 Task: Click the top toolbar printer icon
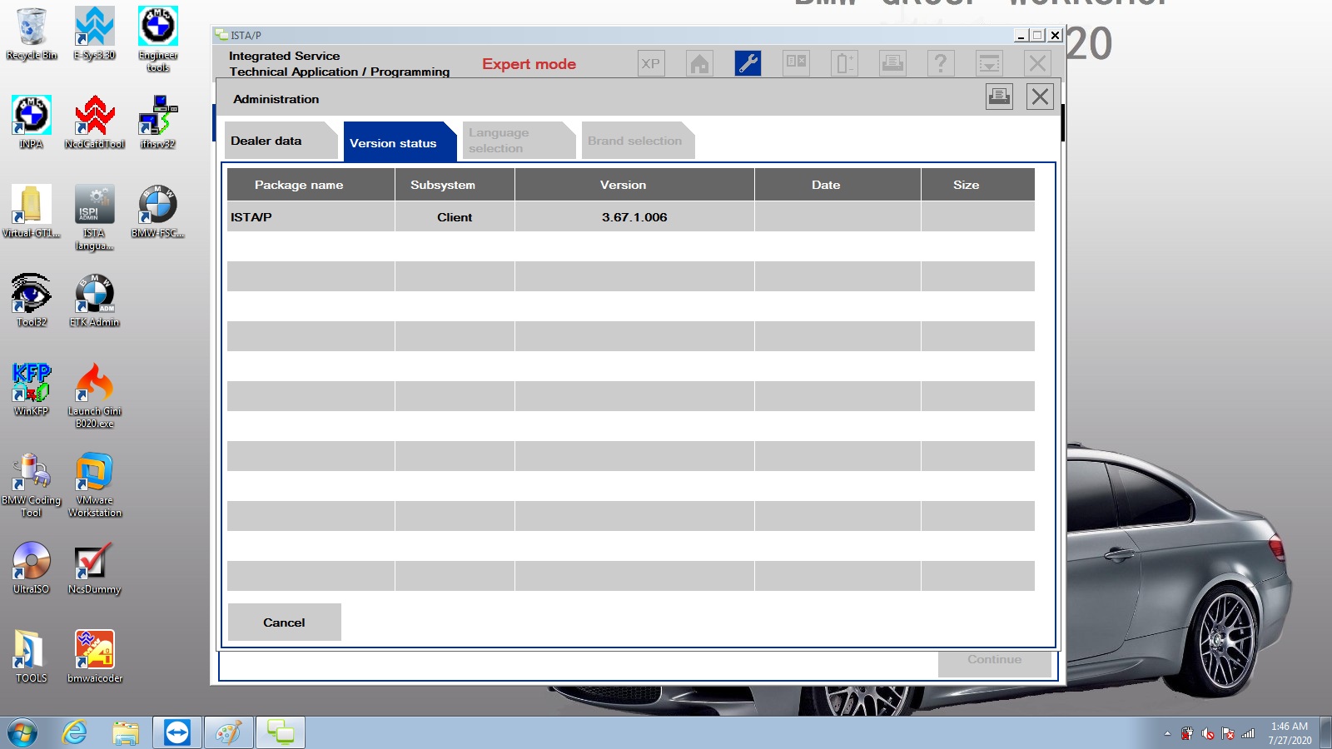coord(892,63)
